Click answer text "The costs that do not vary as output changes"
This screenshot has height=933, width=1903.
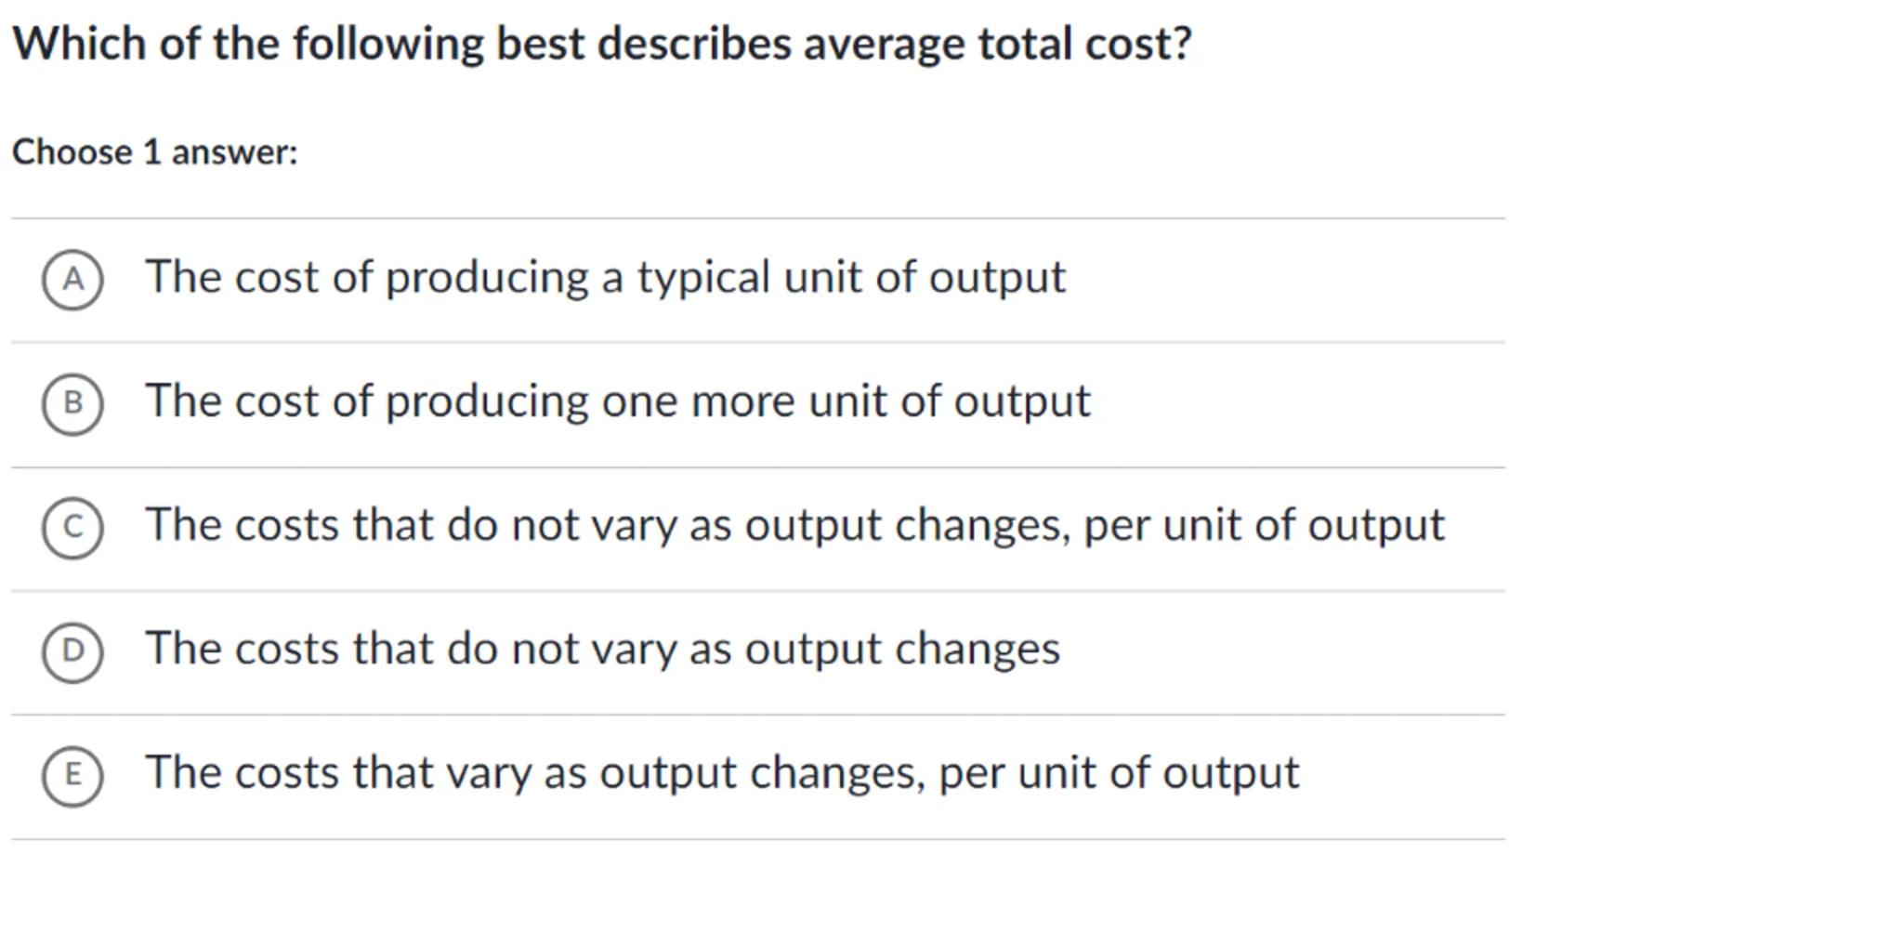tap(602, 649)
